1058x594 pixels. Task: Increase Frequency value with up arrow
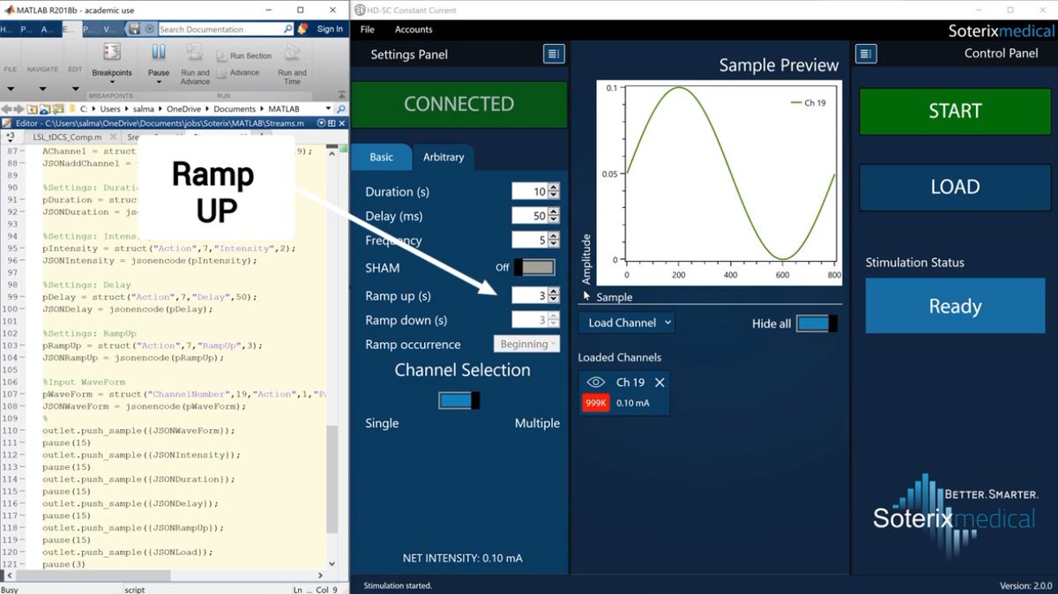(554, 236)
